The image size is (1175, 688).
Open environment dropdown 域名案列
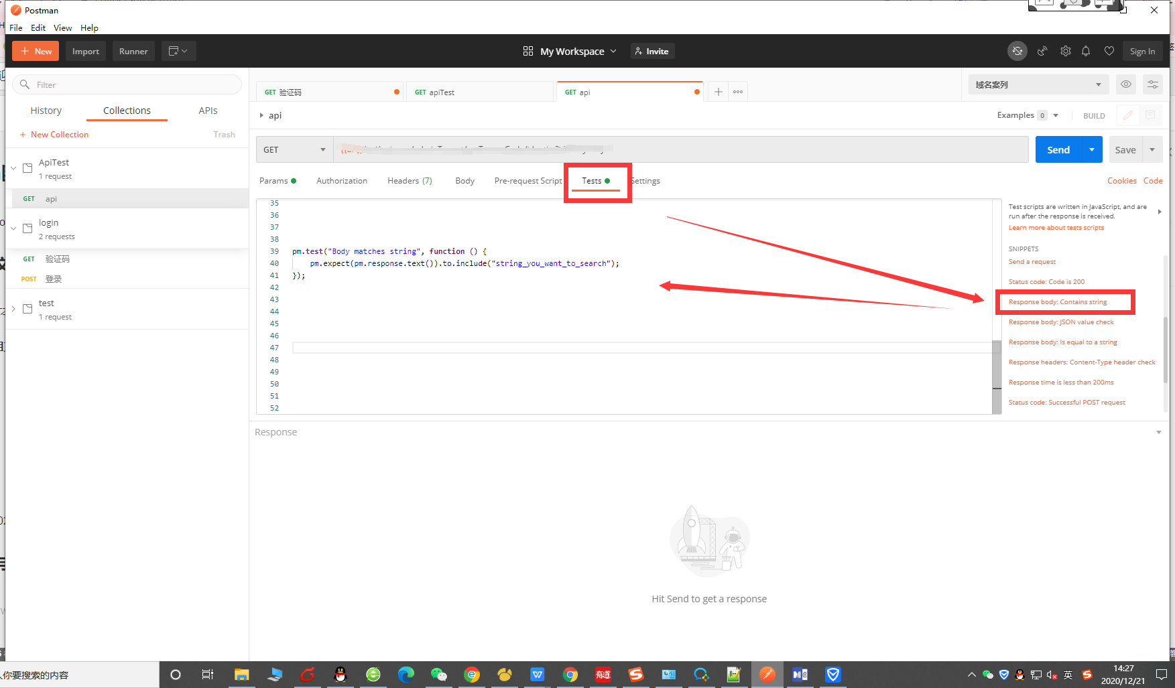pyautogui.click(x=1038, y=84)
